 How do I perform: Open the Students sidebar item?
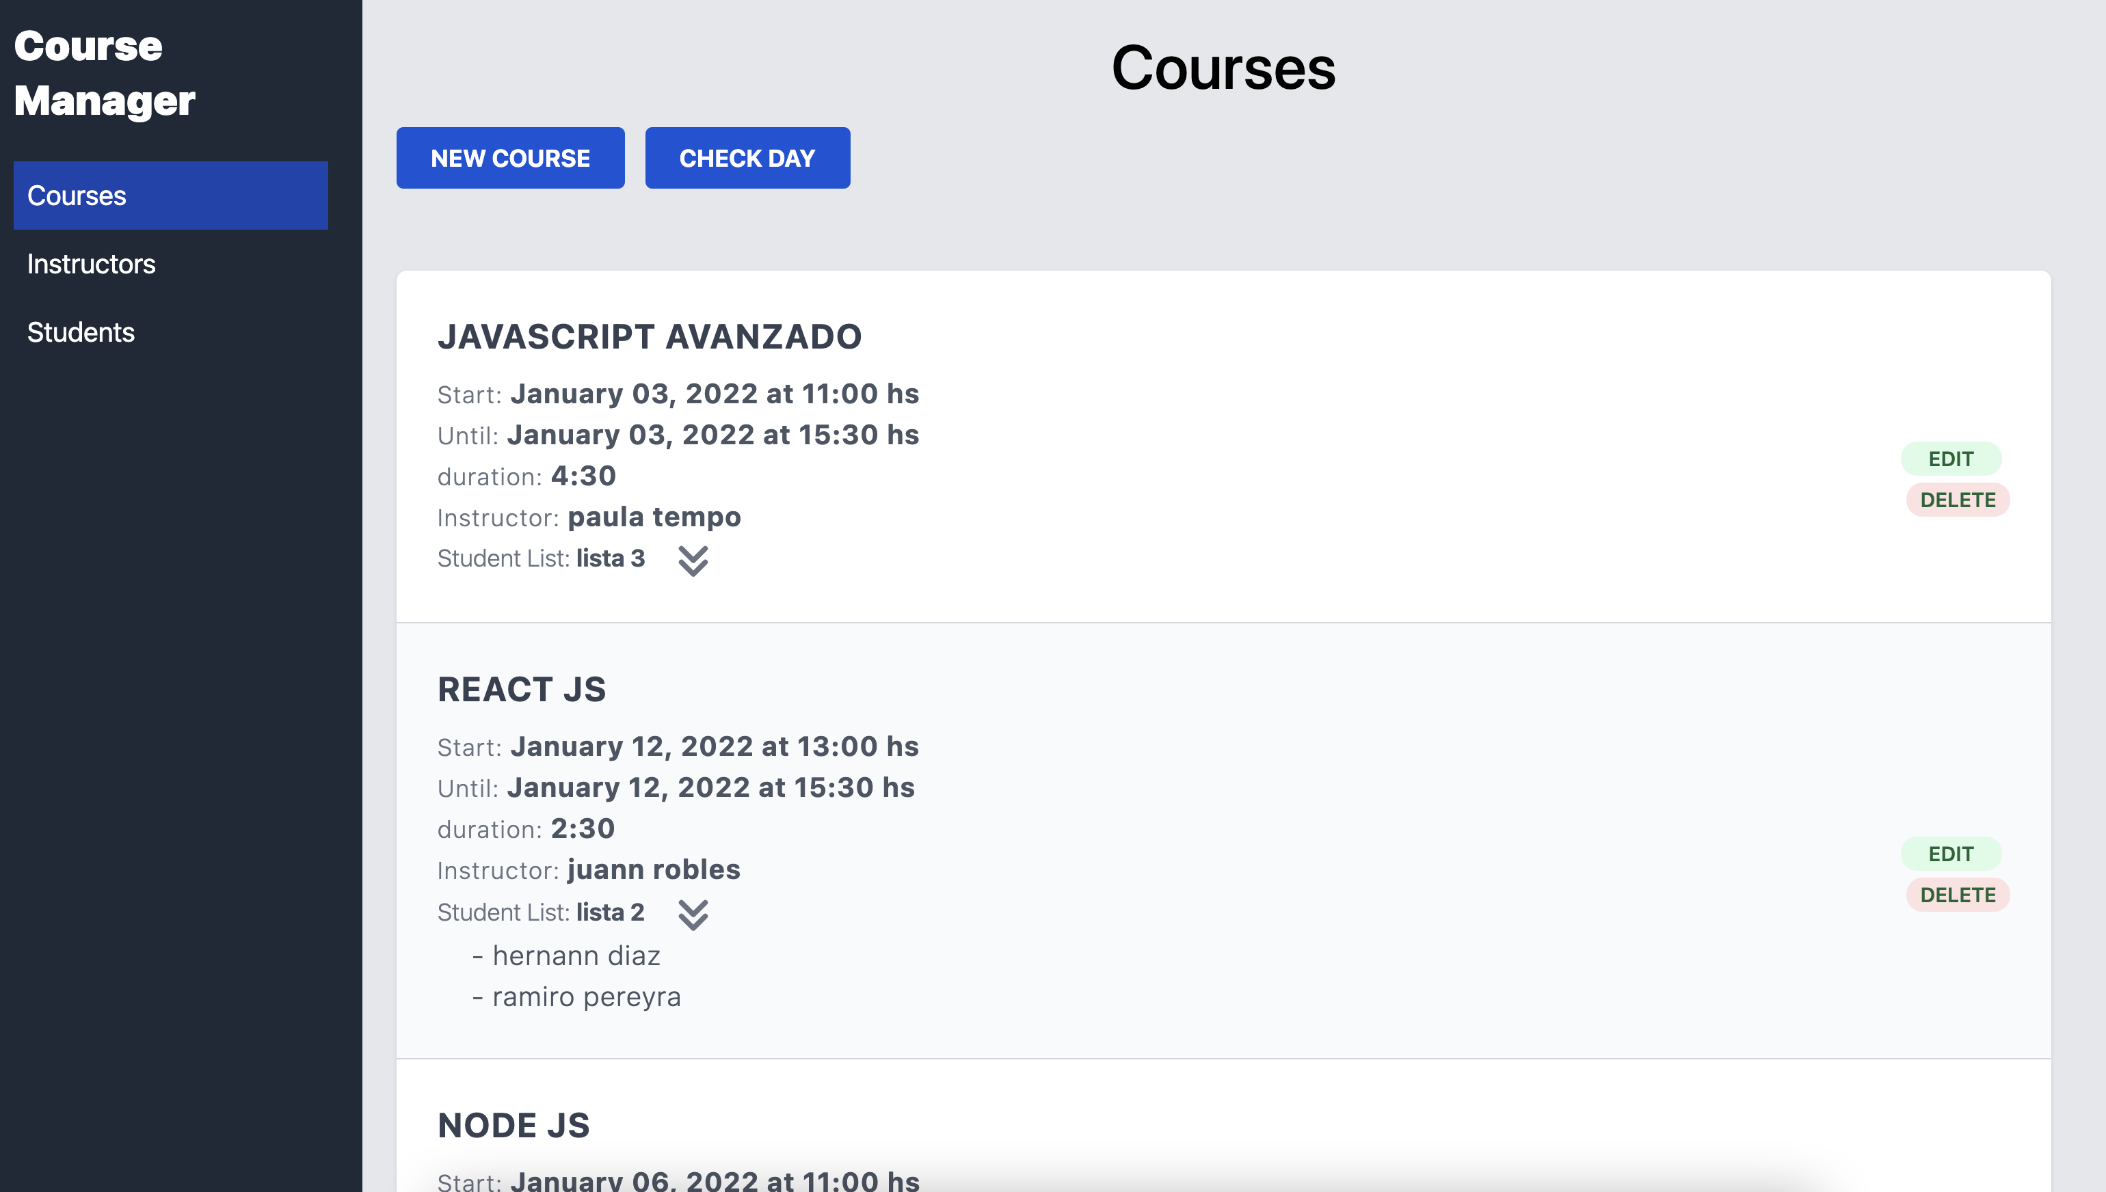(x=170, y=331)
